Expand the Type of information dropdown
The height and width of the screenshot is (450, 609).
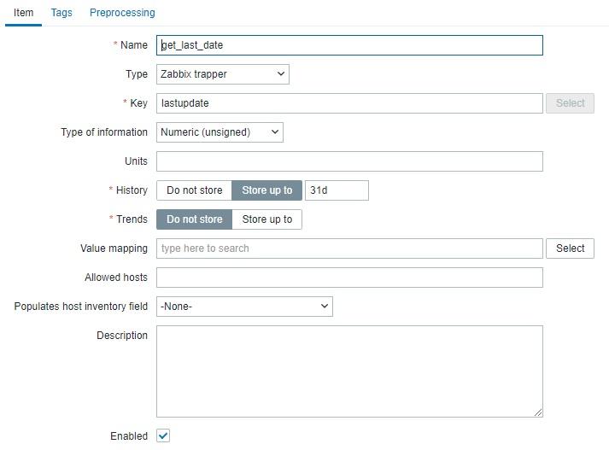[x=220, y=132]
